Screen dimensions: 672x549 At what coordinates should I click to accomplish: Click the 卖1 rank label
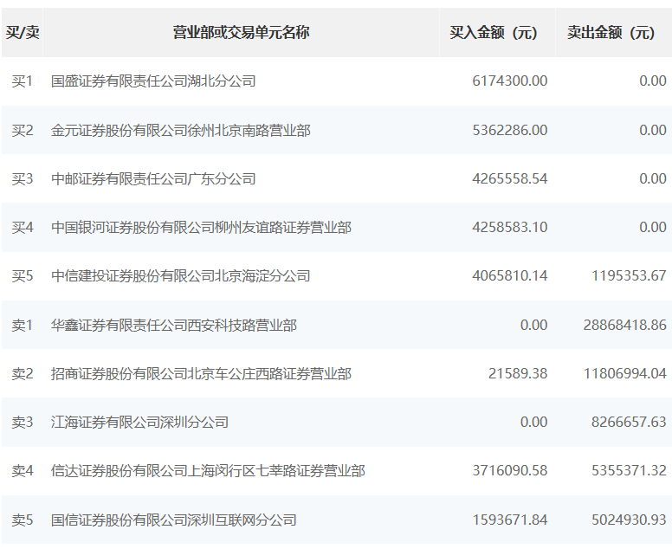[22, 326]
